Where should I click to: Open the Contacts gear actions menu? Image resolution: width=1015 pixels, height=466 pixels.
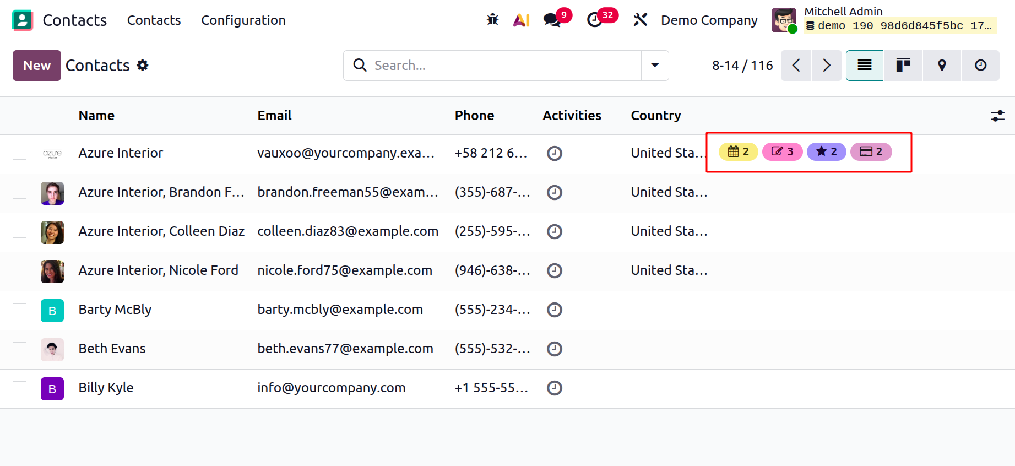[x=143, y=66]
